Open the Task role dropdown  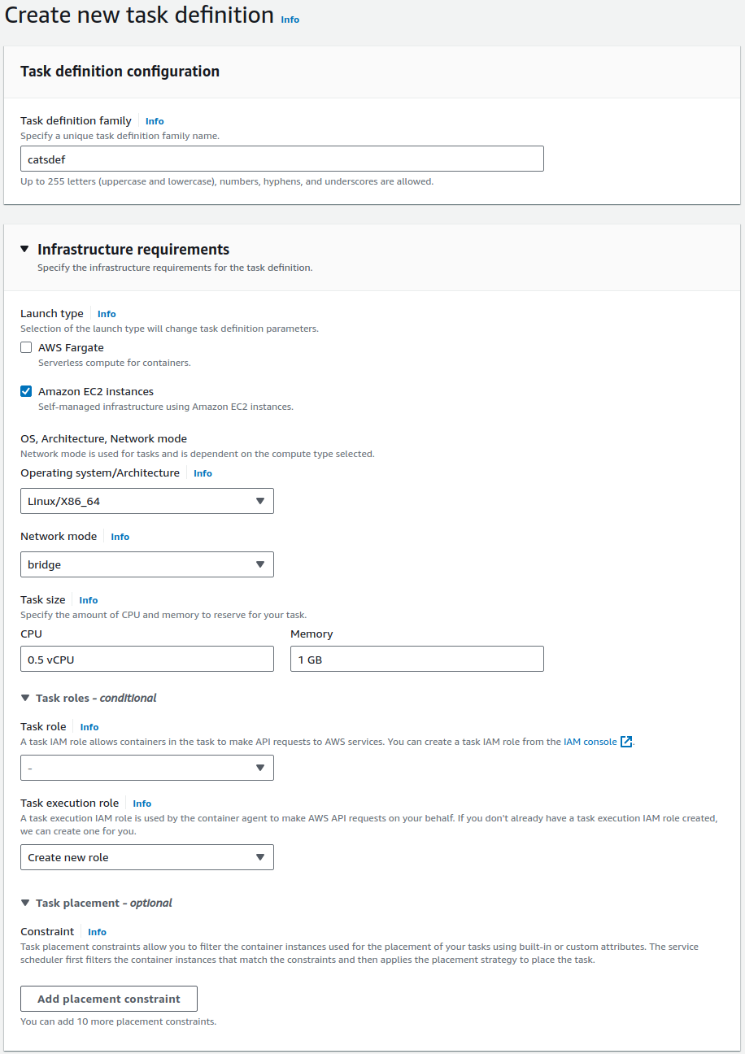146,768
